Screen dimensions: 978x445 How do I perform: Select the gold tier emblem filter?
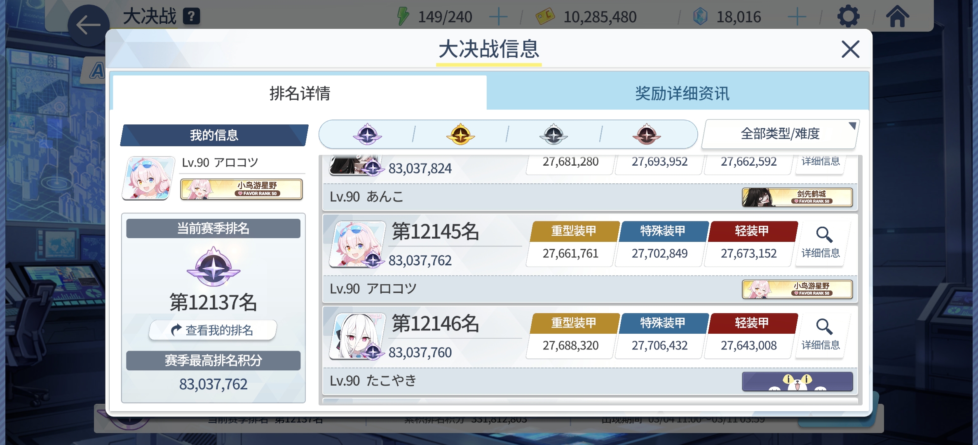tap(460, 134)
